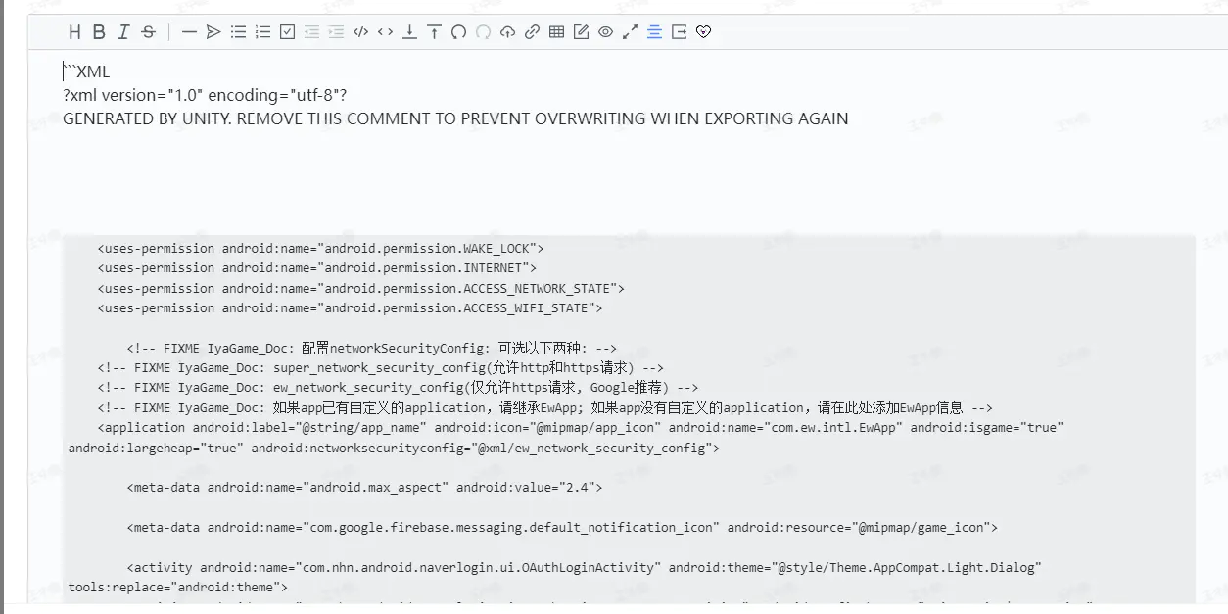This screenshot has width=1228, height=614.
Task: Click the xml version="1.0" encoding line
Action: coord(205,95)
